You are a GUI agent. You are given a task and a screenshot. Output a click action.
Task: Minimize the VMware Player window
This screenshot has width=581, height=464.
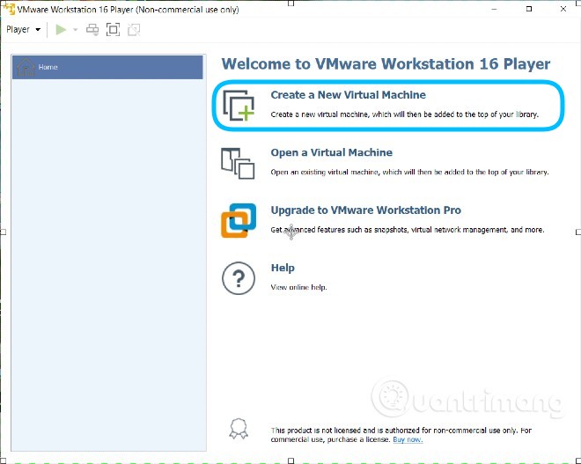[494, 9]
